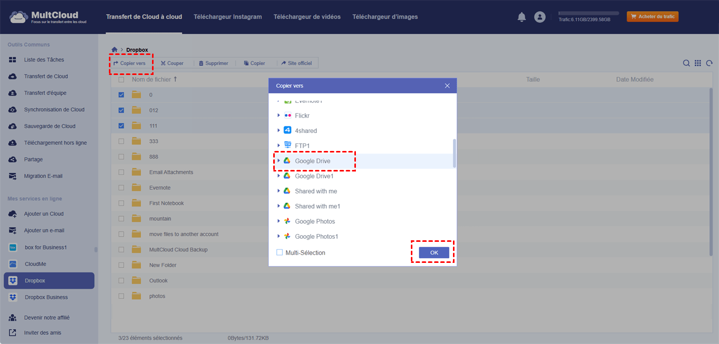Expand Google Photos1 tree node
719x344 pixels.
tap(279, 236)
